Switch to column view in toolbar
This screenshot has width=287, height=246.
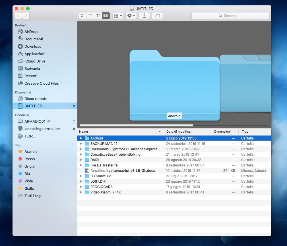point(98,16)
